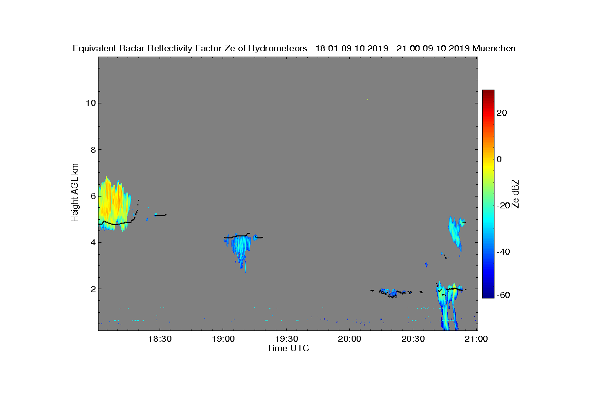Click the height tick label '8'
591x394 pixels.
[x=92, y=150]
